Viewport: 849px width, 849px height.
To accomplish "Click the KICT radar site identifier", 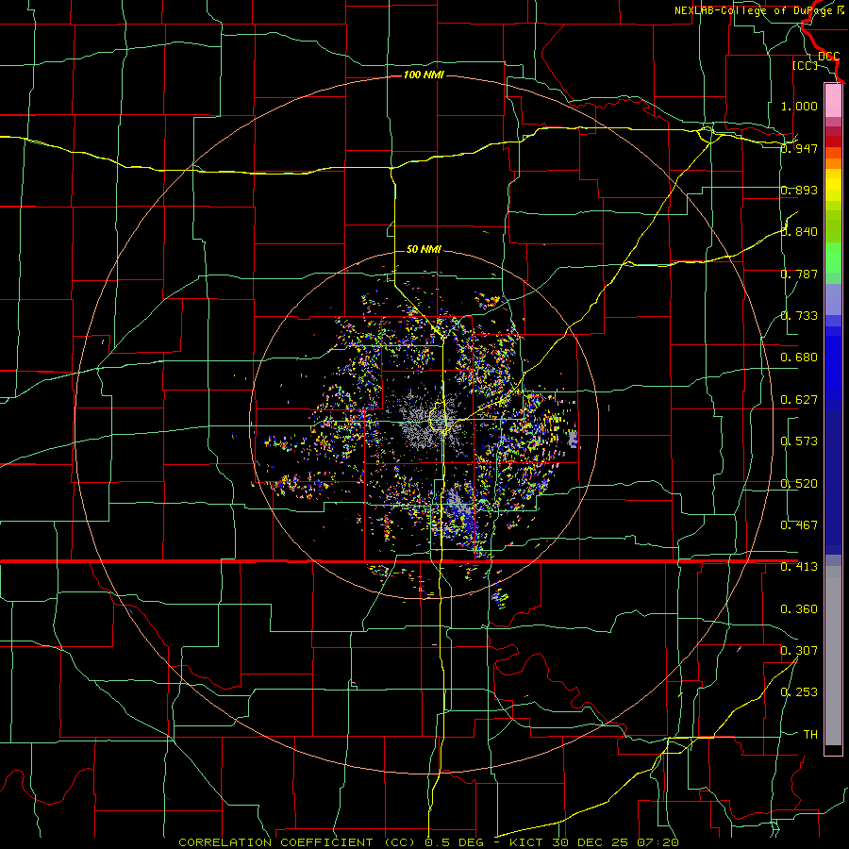I will [528, 842].
